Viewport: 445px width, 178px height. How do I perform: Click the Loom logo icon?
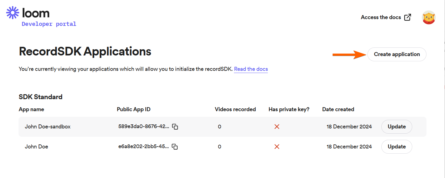click(x=13, y=13)
